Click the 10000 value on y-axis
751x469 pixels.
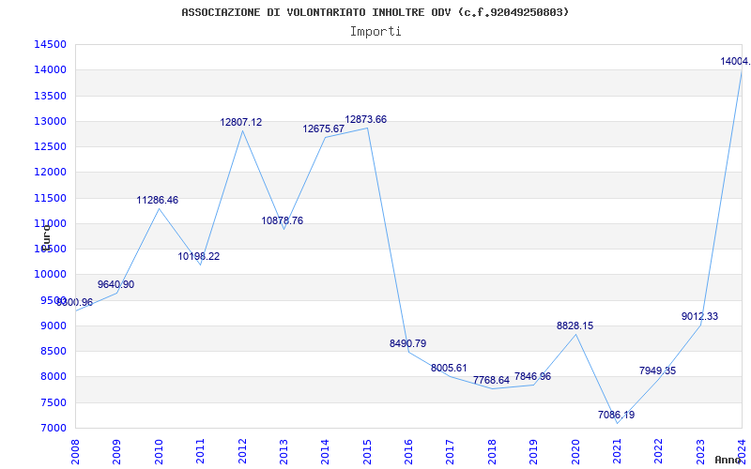pos(50,274)
